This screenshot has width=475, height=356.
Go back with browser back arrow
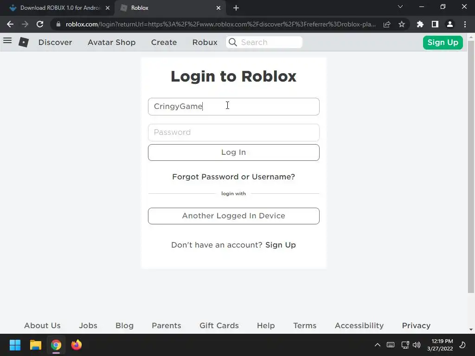click(10, 24)
